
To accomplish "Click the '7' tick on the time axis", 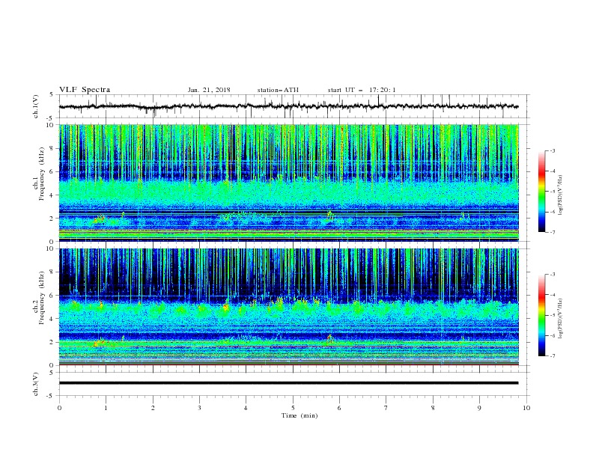I will [x=386, y=408].
